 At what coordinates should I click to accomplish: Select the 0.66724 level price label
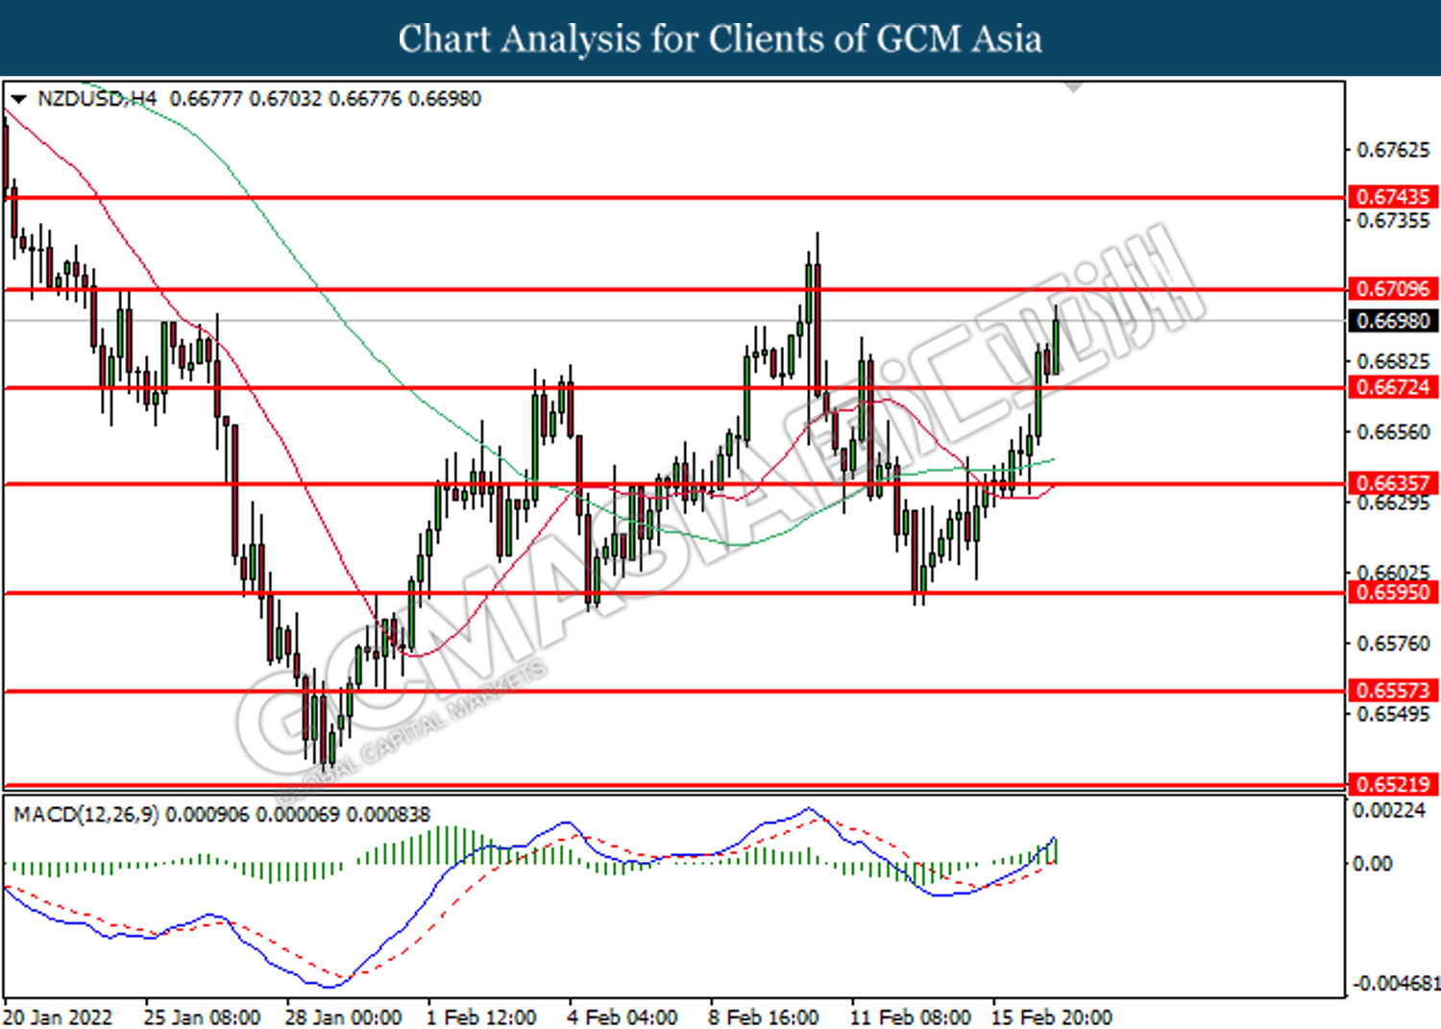[x=1393, y=387]
